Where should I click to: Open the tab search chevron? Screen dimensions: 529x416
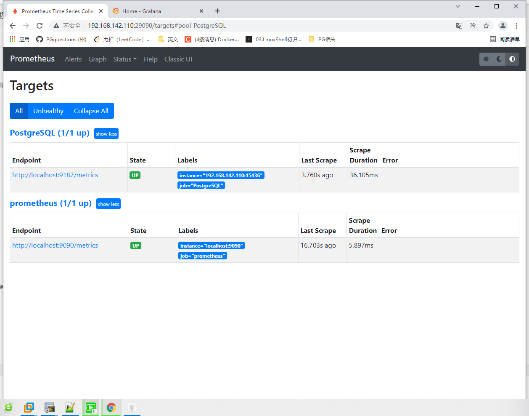458,6
